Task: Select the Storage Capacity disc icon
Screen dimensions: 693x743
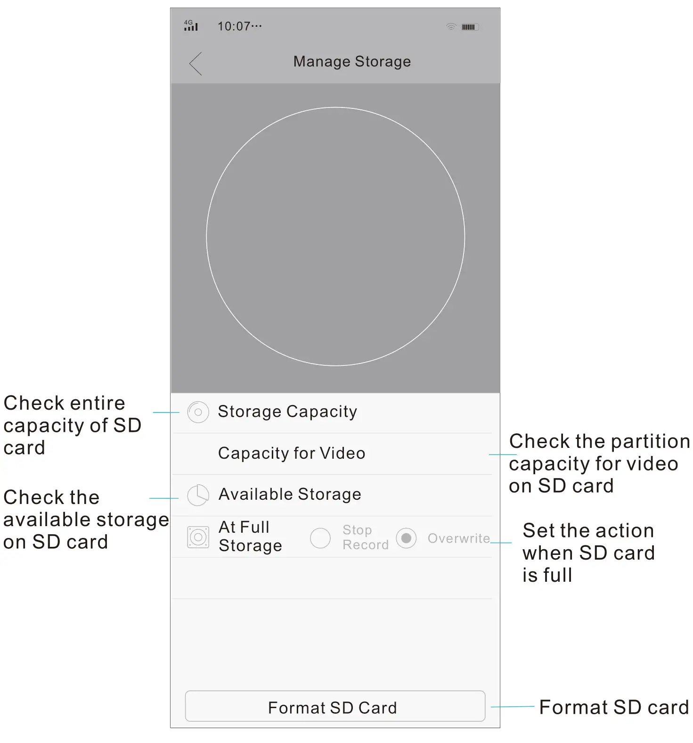Action: (198, 412)
